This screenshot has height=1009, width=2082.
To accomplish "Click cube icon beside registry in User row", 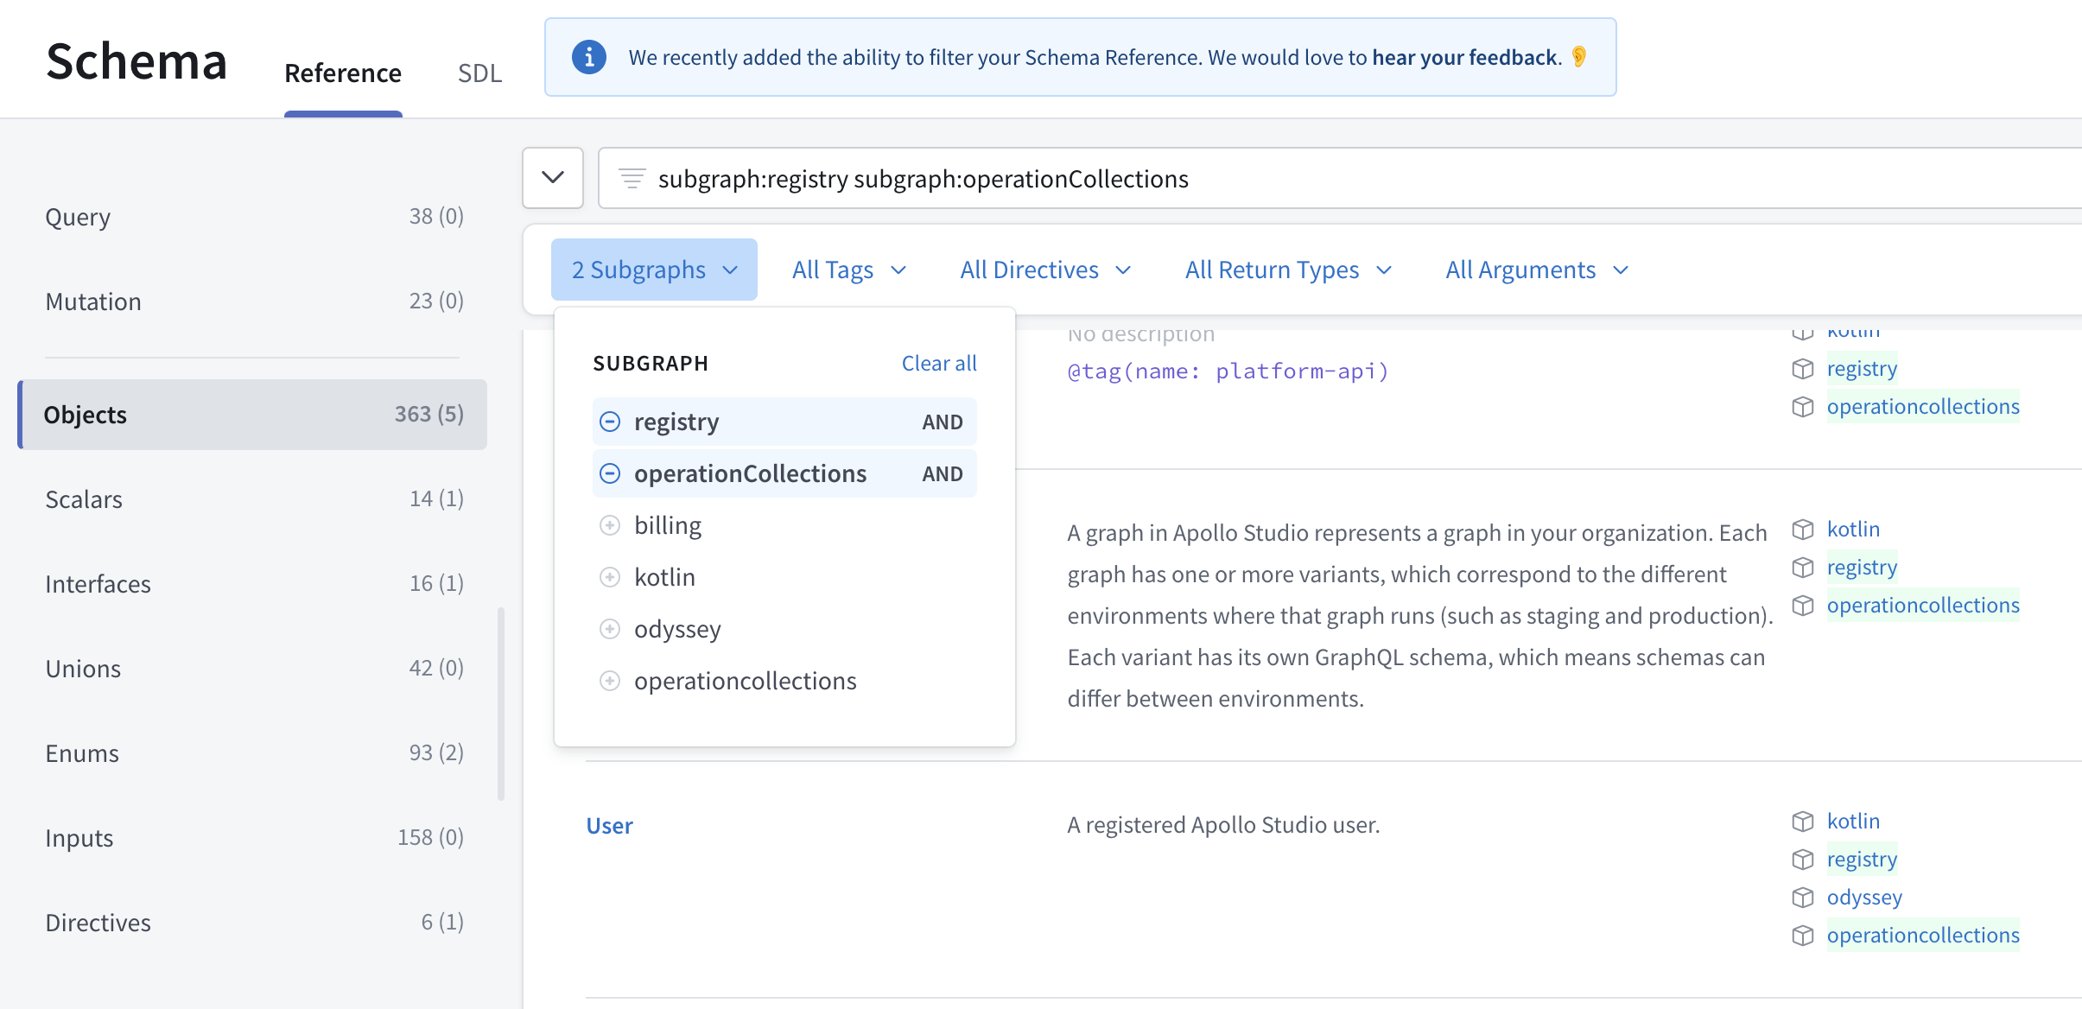I will coord(1803,860).
